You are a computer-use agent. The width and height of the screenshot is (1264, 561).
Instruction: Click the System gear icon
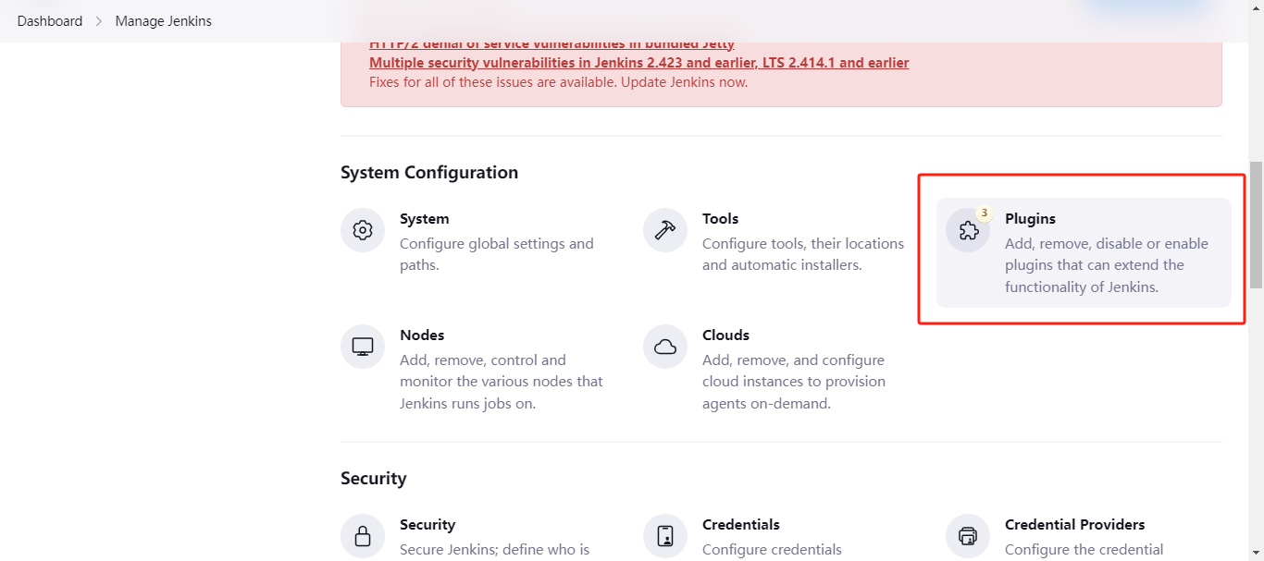pos(363,230)
